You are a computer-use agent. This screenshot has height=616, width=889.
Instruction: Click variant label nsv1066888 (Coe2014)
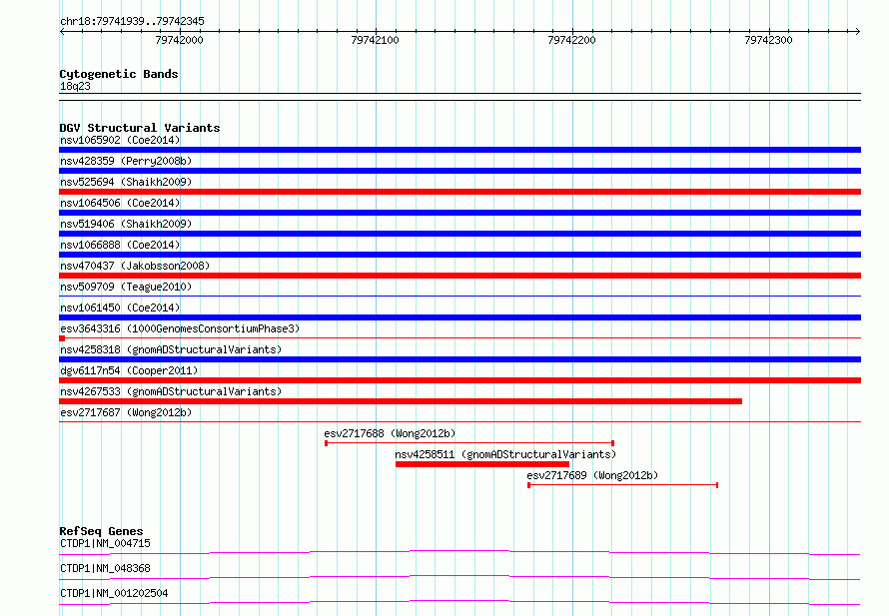(x=120, y=245)
